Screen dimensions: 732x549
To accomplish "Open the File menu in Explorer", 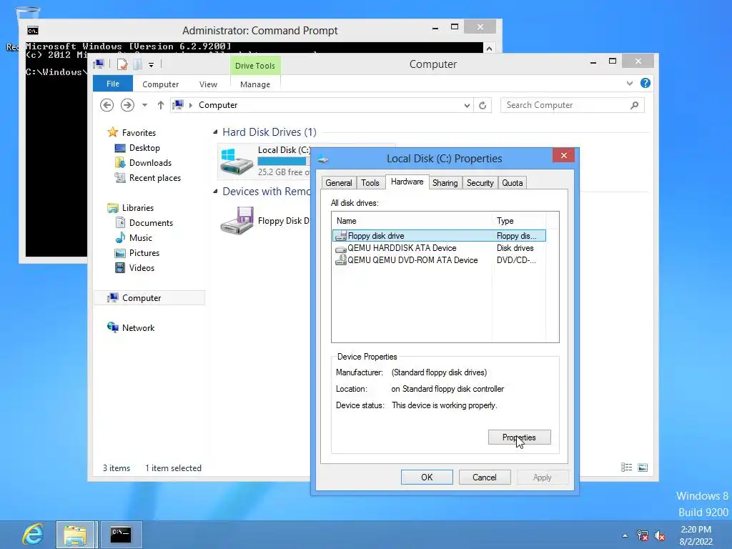I will 113,84.
